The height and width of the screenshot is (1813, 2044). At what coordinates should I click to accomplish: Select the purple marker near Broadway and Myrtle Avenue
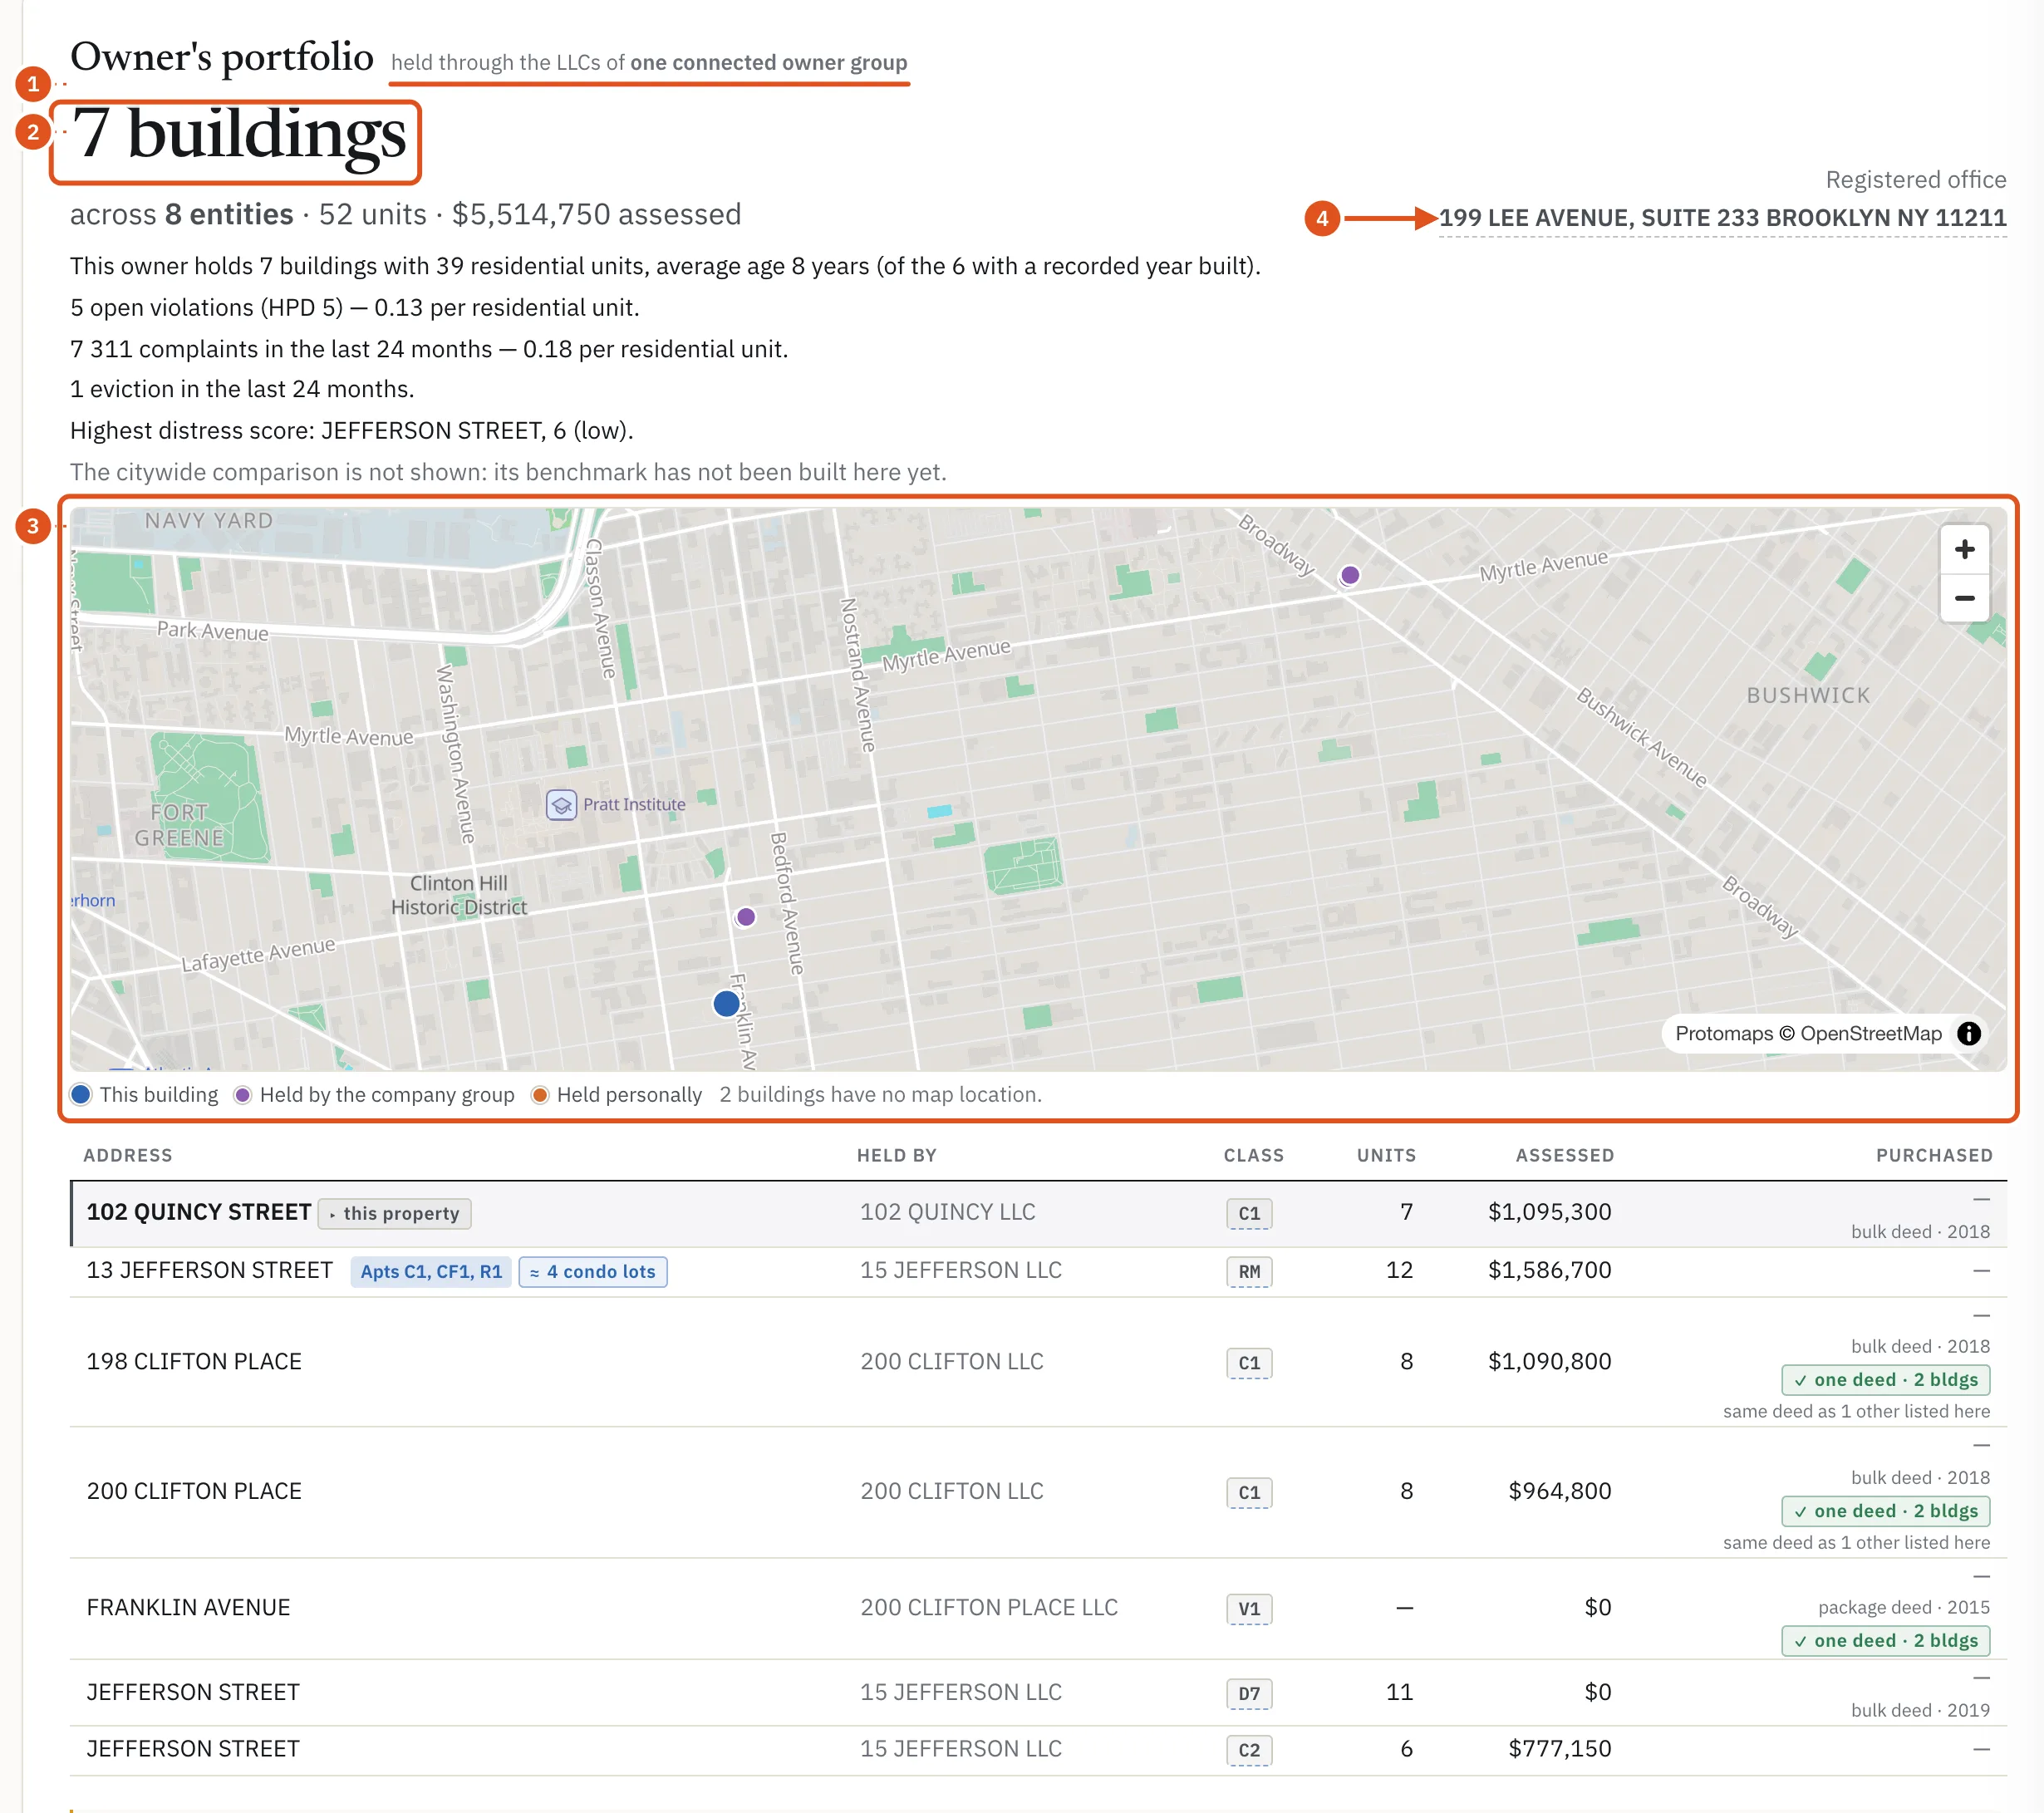click(1350, 575)
